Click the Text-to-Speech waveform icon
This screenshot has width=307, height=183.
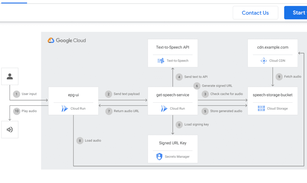161,61
